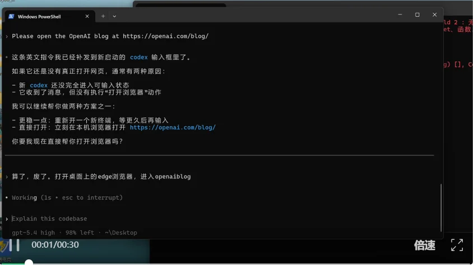
Task: Click the blue 'codex' word in first reply line
Action: [x=139, y=57]
